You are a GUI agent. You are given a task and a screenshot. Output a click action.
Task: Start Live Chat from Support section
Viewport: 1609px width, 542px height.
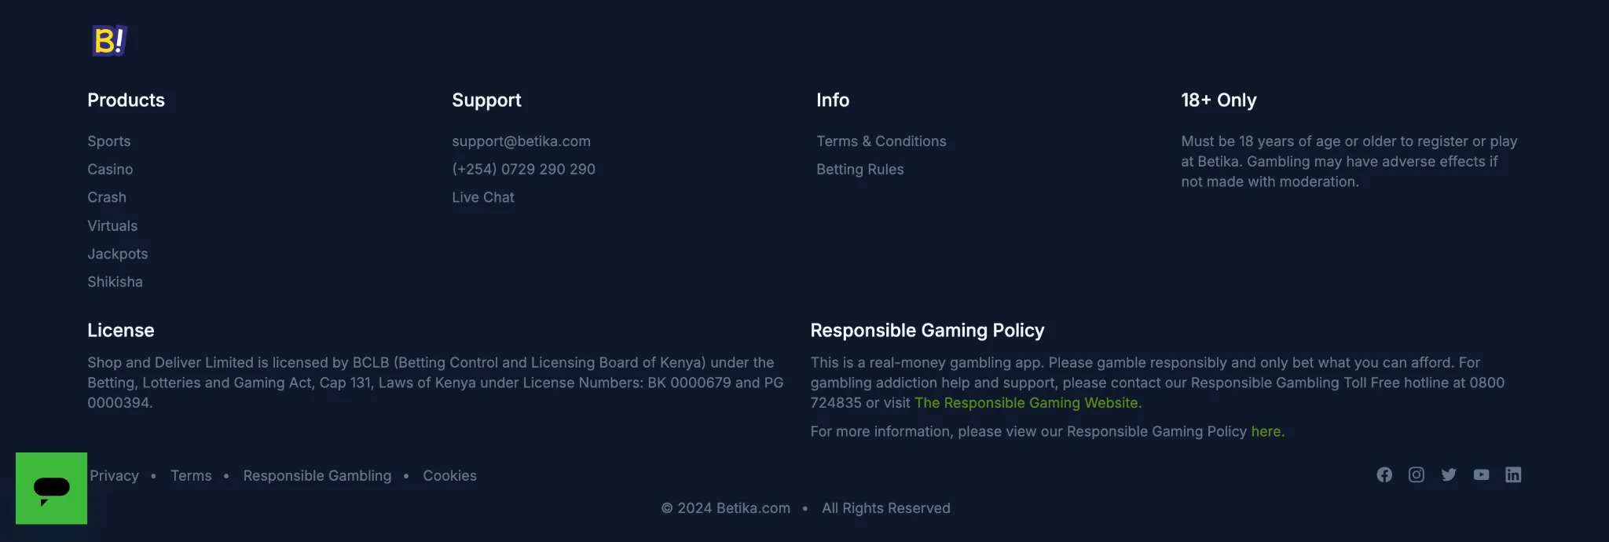click(x=483, y=197)
